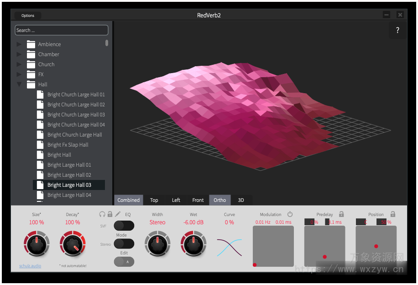Toggle the SVF EQ switch
This screenshot has height=285, width=418.
124,226
